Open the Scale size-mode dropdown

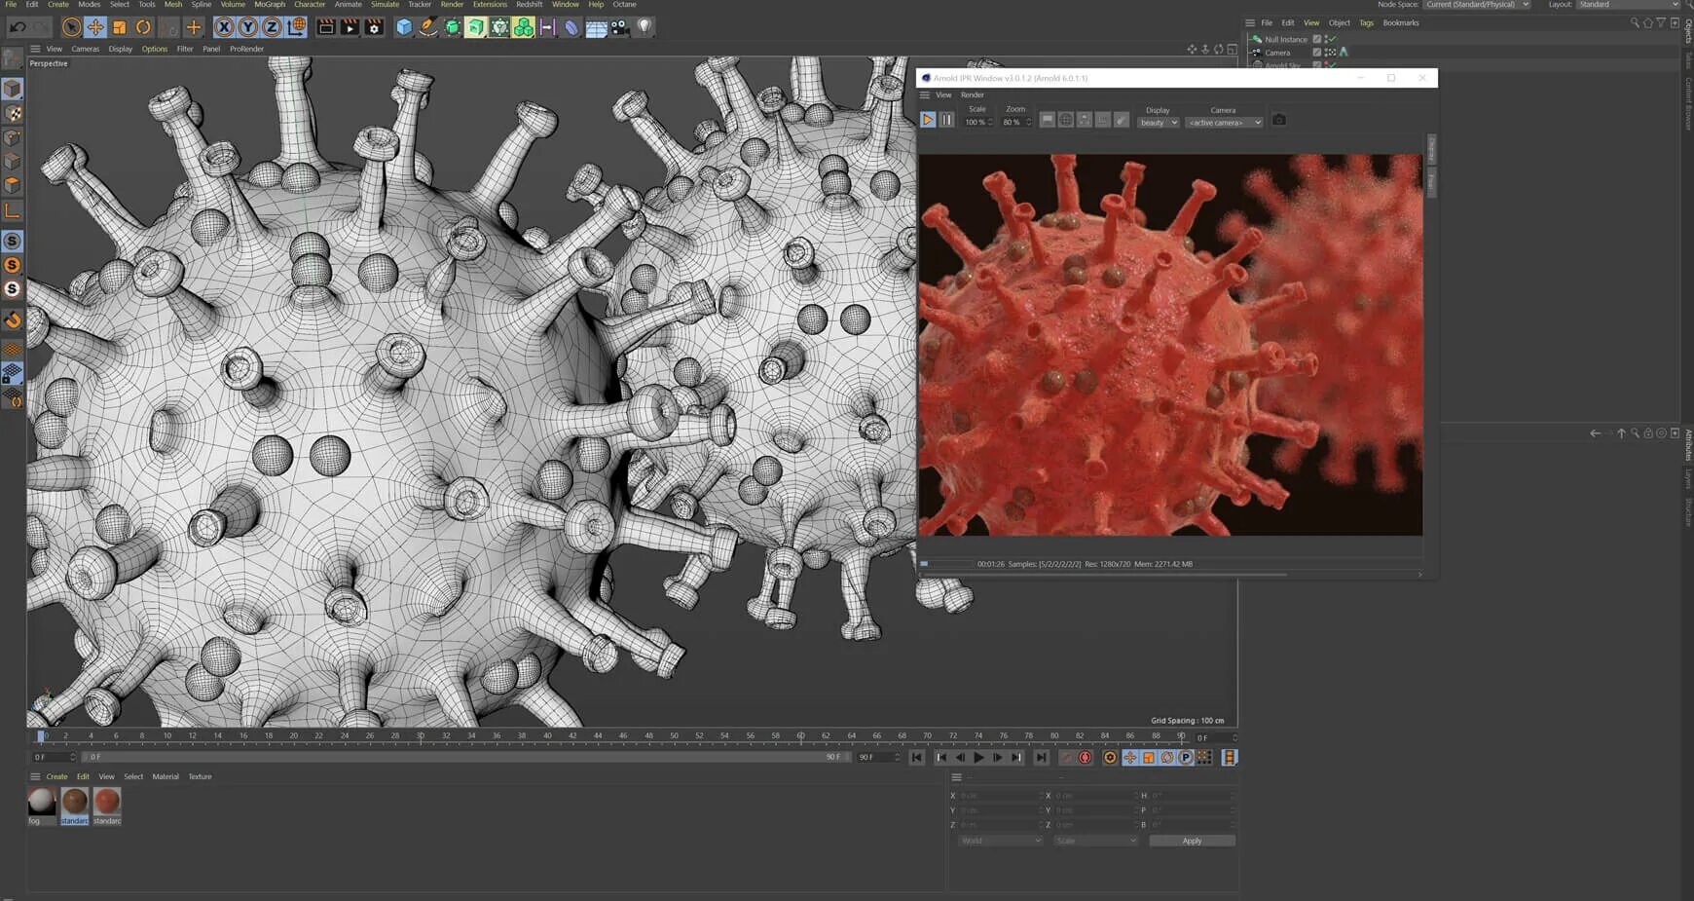coord(1095,841)
